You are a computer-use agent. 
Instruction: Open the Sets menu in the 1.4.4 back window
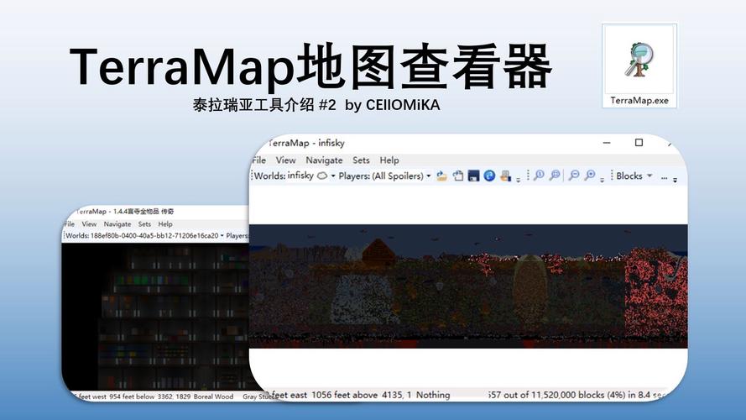(144, 223)
